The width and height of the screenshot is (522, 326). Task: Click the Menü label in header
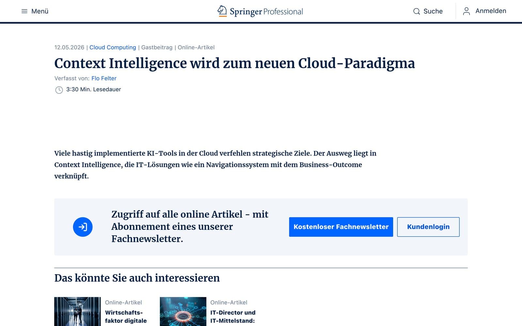(40, 11)
